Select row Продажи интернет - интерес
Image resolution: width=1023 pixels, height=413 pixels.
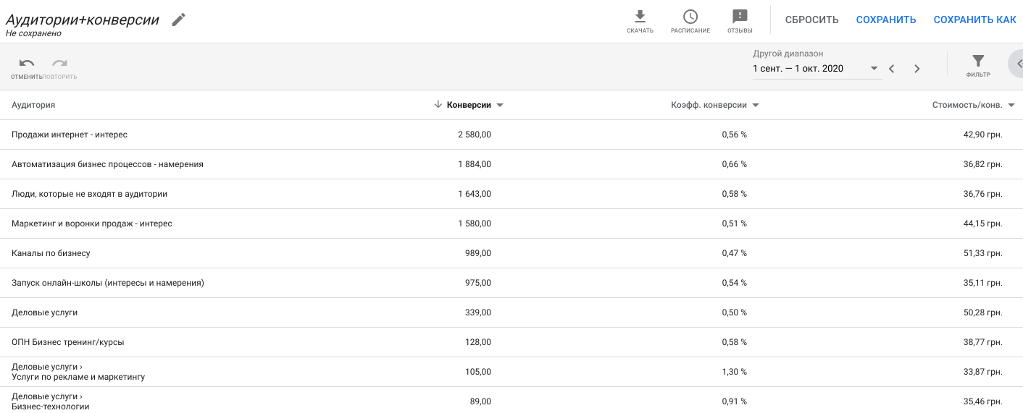click(x=511, y=135)
